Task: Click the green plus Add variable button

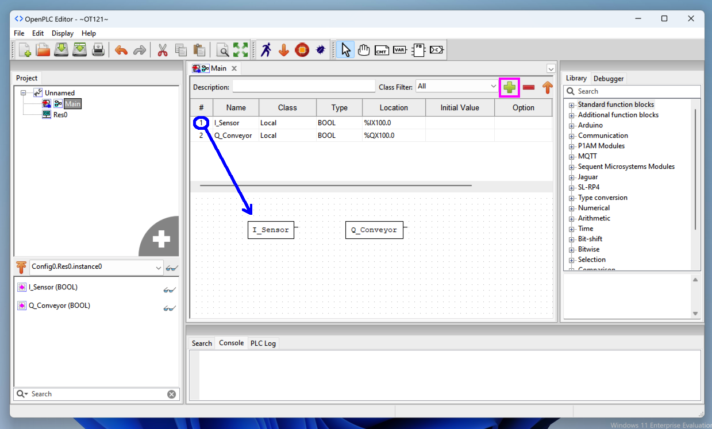Action: (x=509, y=87)
